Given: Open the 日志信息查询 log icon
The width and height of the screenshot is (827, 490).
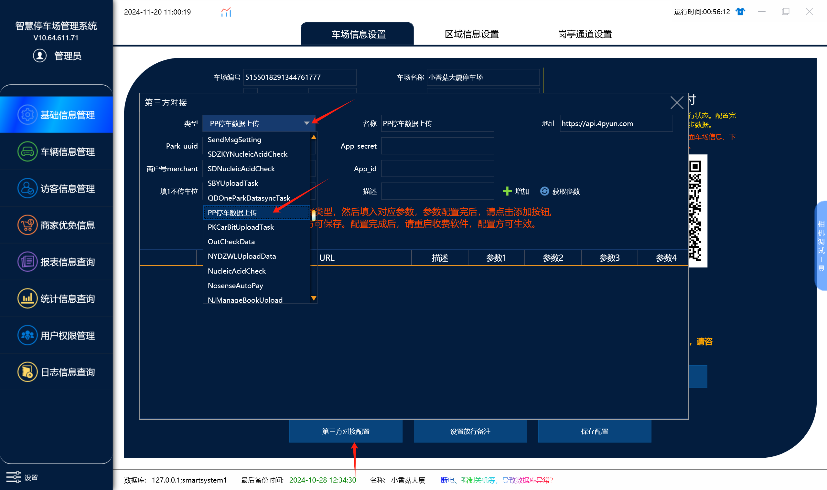Looking at the screenshot, I should point(27,372).
